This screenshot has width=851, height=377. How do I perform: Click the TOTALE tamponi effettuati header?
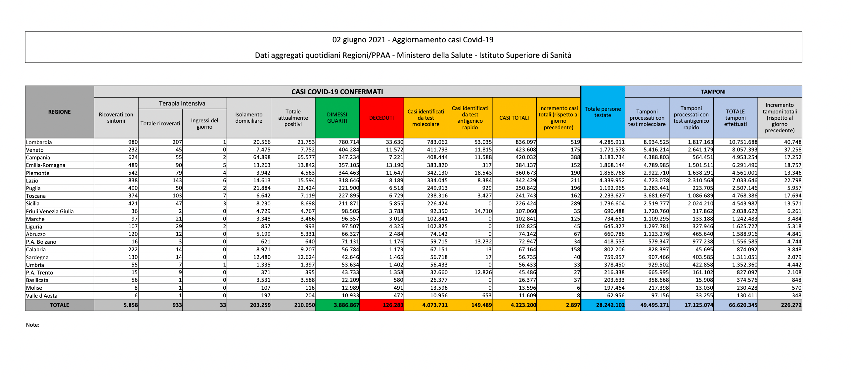[x=735, y=118]
